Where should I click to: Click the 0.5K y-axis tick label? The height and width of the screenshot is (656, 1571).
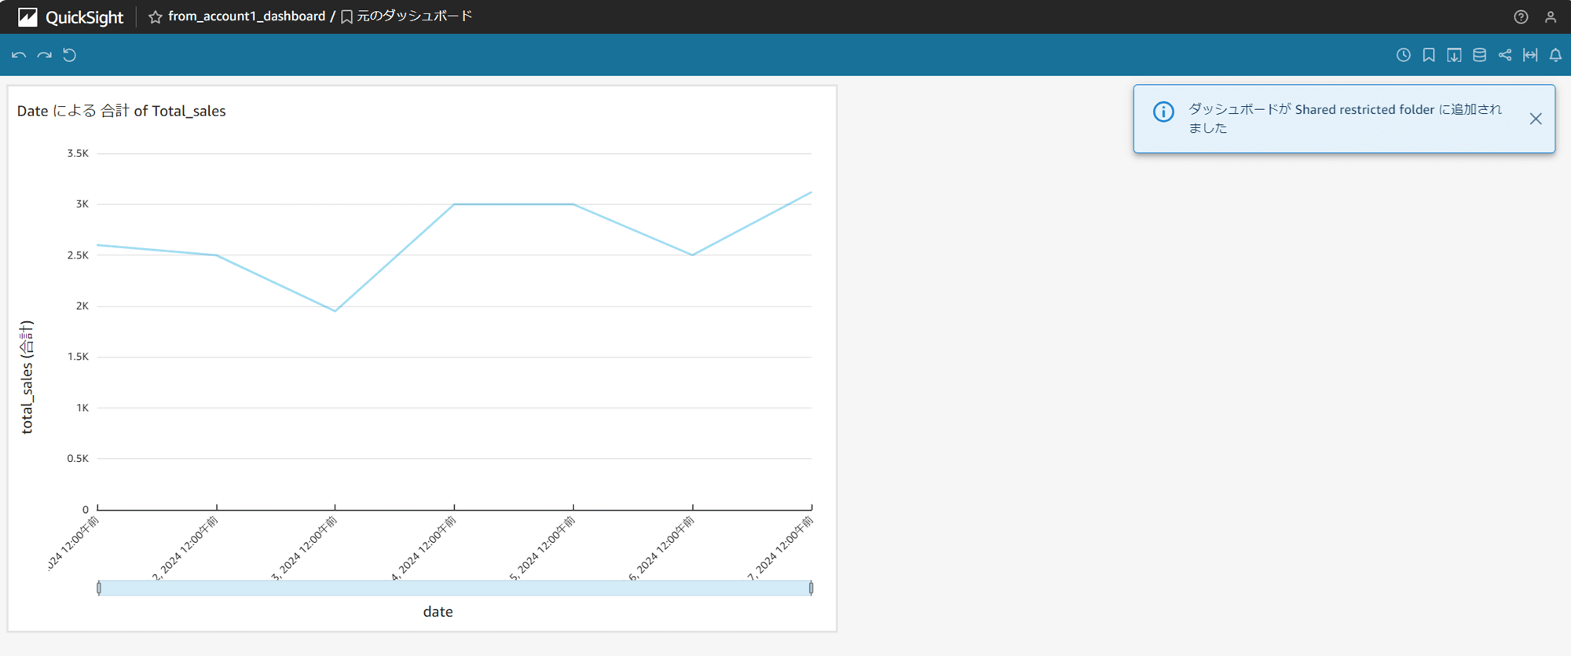pyautogui.click(x=78, y=458)
